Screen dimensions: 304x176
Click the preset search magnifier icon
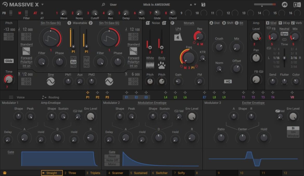point(103,5)
